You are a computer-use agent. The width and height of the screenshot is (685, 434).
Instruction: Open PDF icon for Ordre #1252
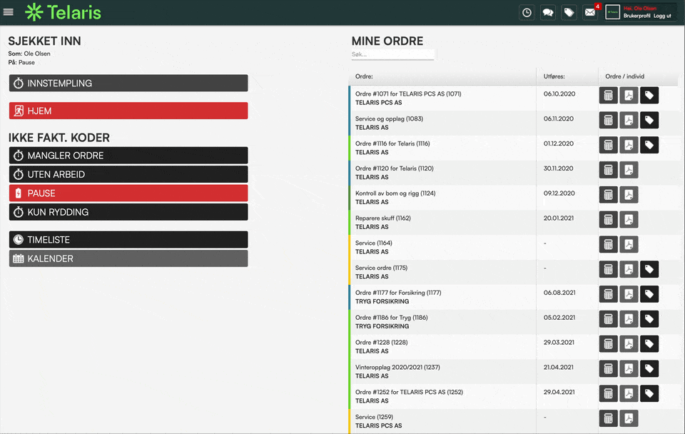[629, 394]
